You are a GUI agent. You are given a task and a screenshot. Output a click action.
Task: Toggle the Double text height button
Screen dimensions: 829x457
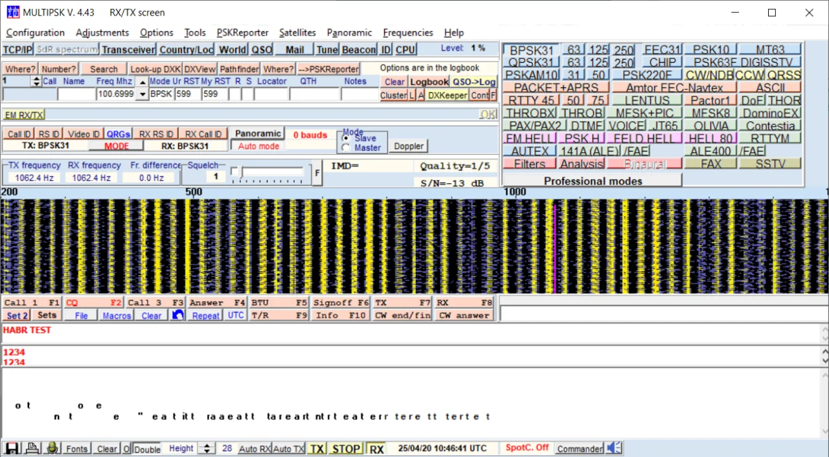147,449
